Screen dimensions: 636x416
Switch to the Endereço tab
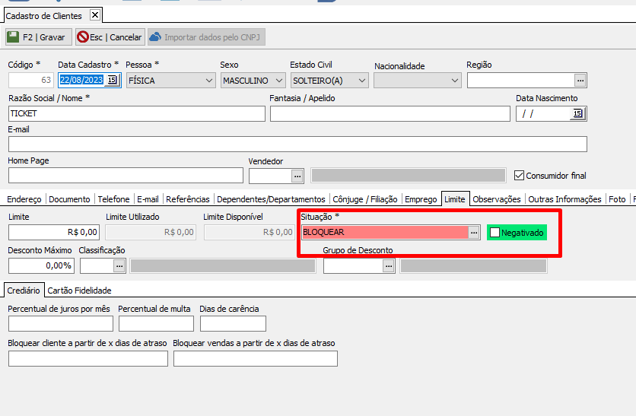coord(24,199)
